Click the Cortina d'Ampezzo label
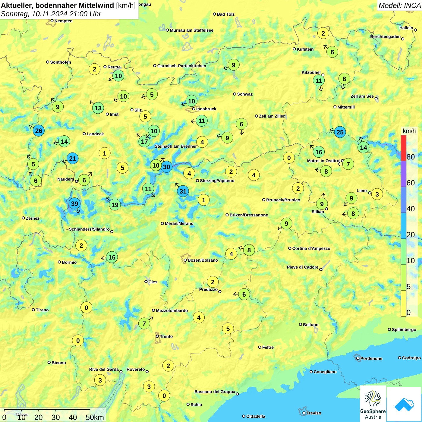Viewport: 422px width, 422px height. tap(311, 248)
